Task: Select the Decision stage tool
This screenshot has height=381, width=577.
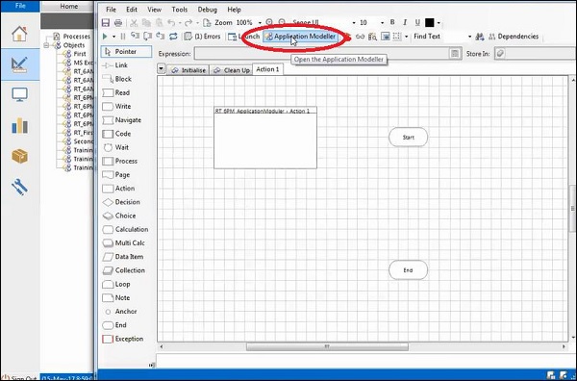Action: point(121,202)
